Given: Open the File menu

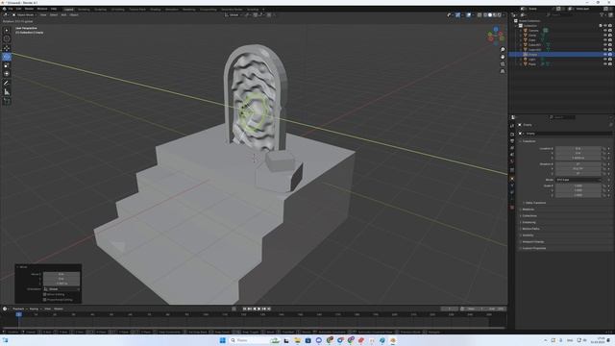Looking at the screenshot, I should (11, 9).
